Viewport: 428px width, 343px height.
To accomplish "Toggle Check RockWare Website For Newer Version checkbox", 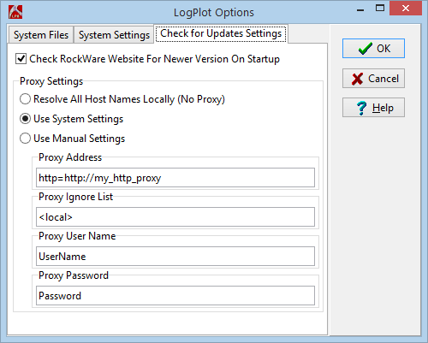I will [x=21, y=59].
